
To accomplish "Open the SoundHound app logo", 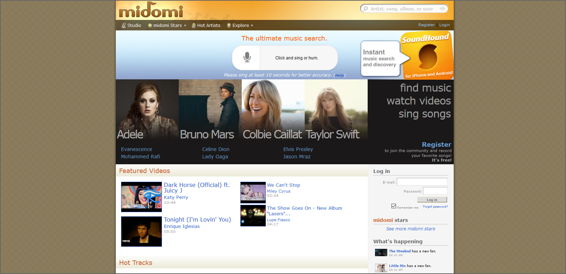I will (x=427, y=55).
